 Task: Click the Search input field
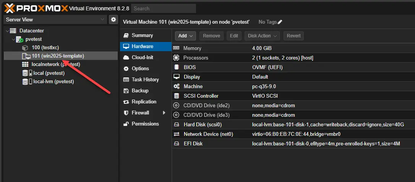point(163,8)
